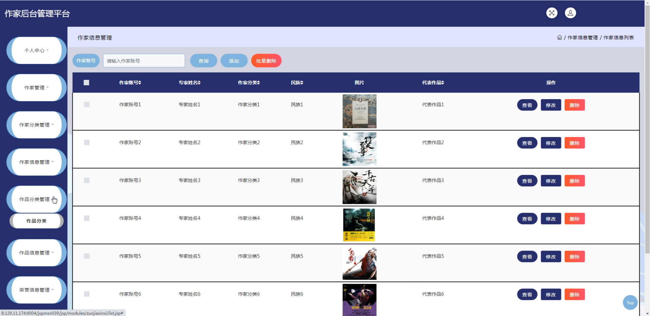The height and width of the screenshot is (316, 650).
Task: Expand the 作家信息管理 sidebar menu
Action: click(x=37, y=162)
